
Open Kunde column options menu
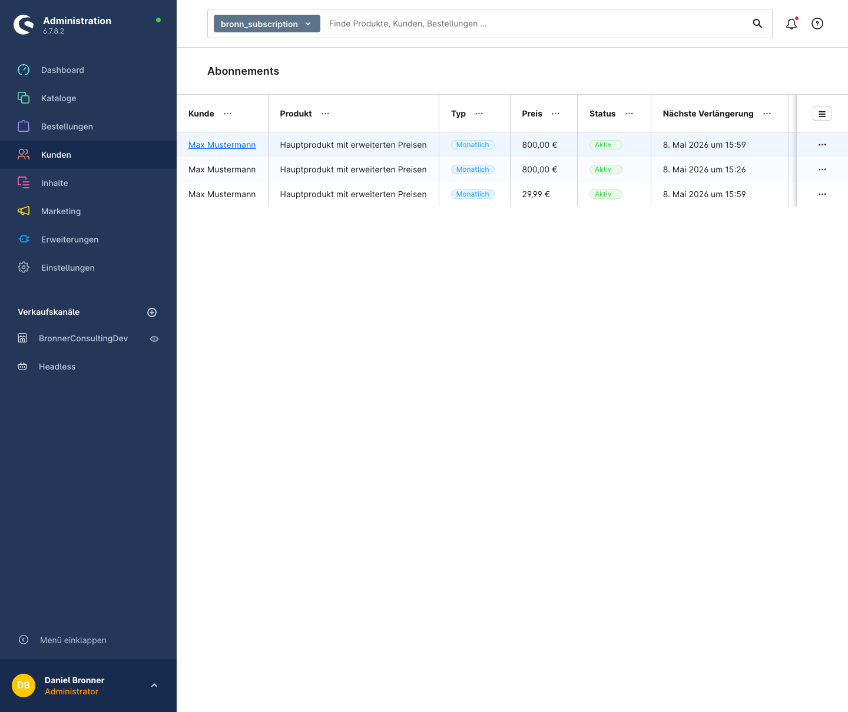[x=228, y=114]
